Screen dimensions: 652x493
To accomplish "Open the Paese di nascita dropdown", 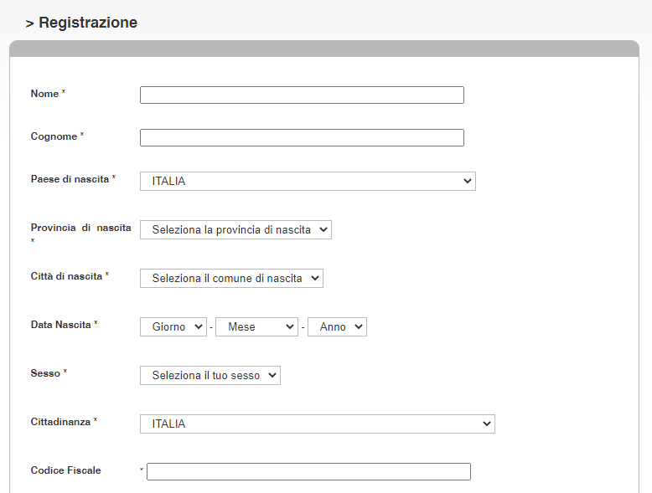I will click(x=308, y=182).
